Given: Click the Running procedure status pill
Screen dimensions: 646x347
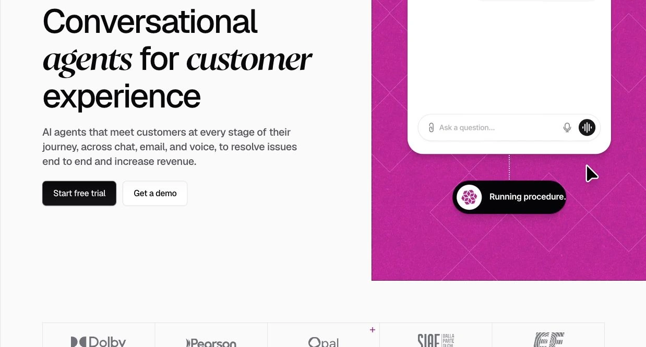Looking at the screenshot, I should pos(509,197).
